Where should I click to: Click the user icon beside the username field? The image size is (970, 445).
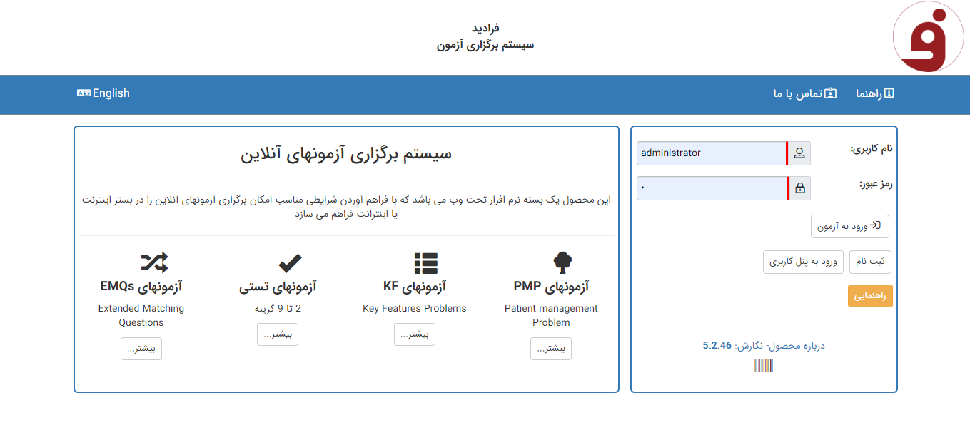click(799, 153)
